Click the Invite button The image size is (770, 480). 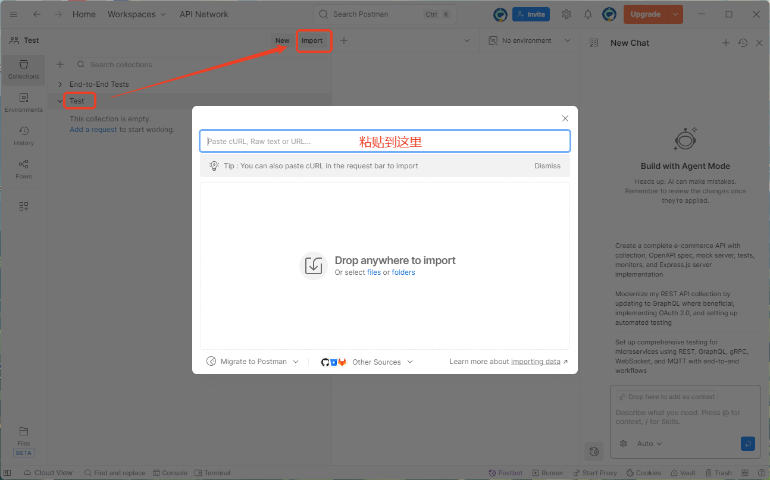(x=531, y=14)
